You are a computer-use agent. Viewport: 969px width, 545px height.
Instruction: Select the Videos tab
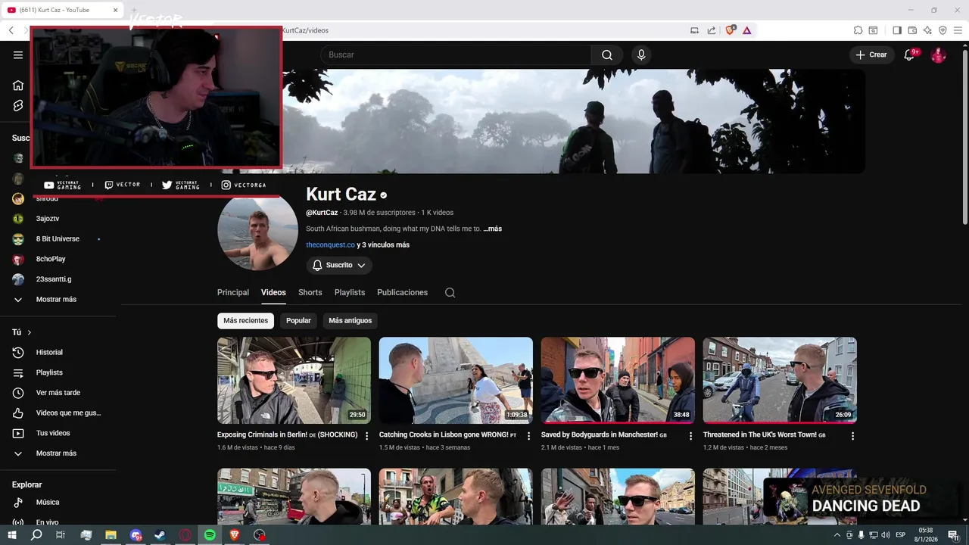pos(273,293)
